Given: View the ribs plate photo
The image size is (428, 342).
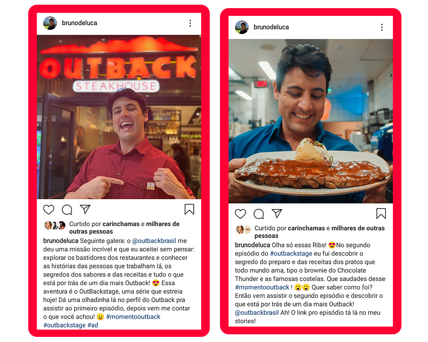Looking at the screenshot, I should tap(311, 121).
